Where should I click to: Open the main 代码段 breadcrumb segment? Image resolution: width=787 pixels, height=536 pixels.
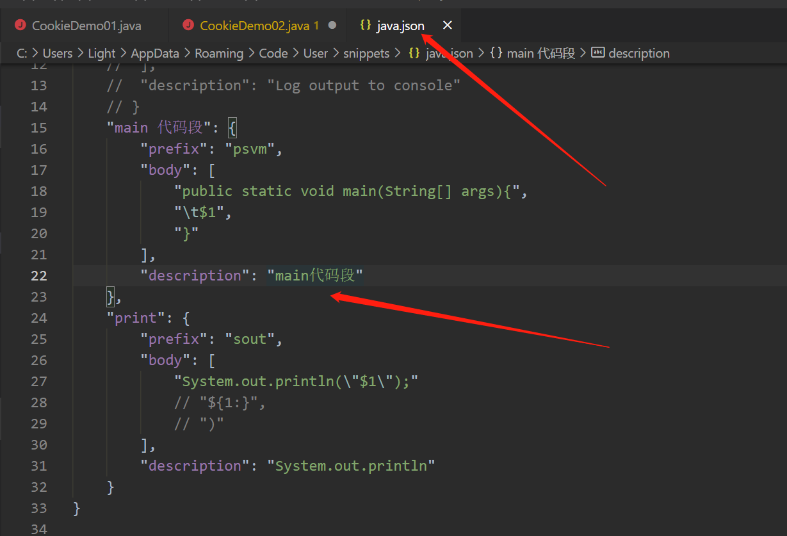pyautogui.click(x=541, y=53)
